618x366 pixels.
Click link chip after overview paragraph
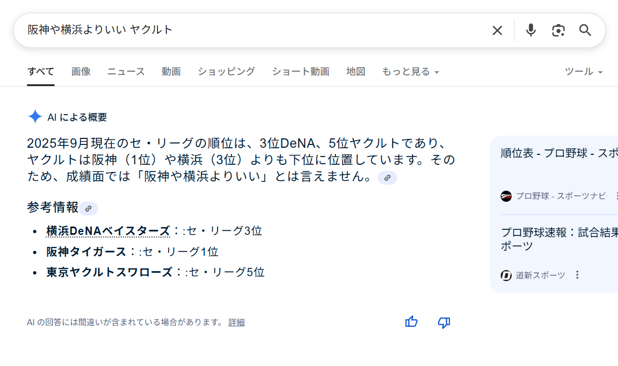click(x=387, y=177)
